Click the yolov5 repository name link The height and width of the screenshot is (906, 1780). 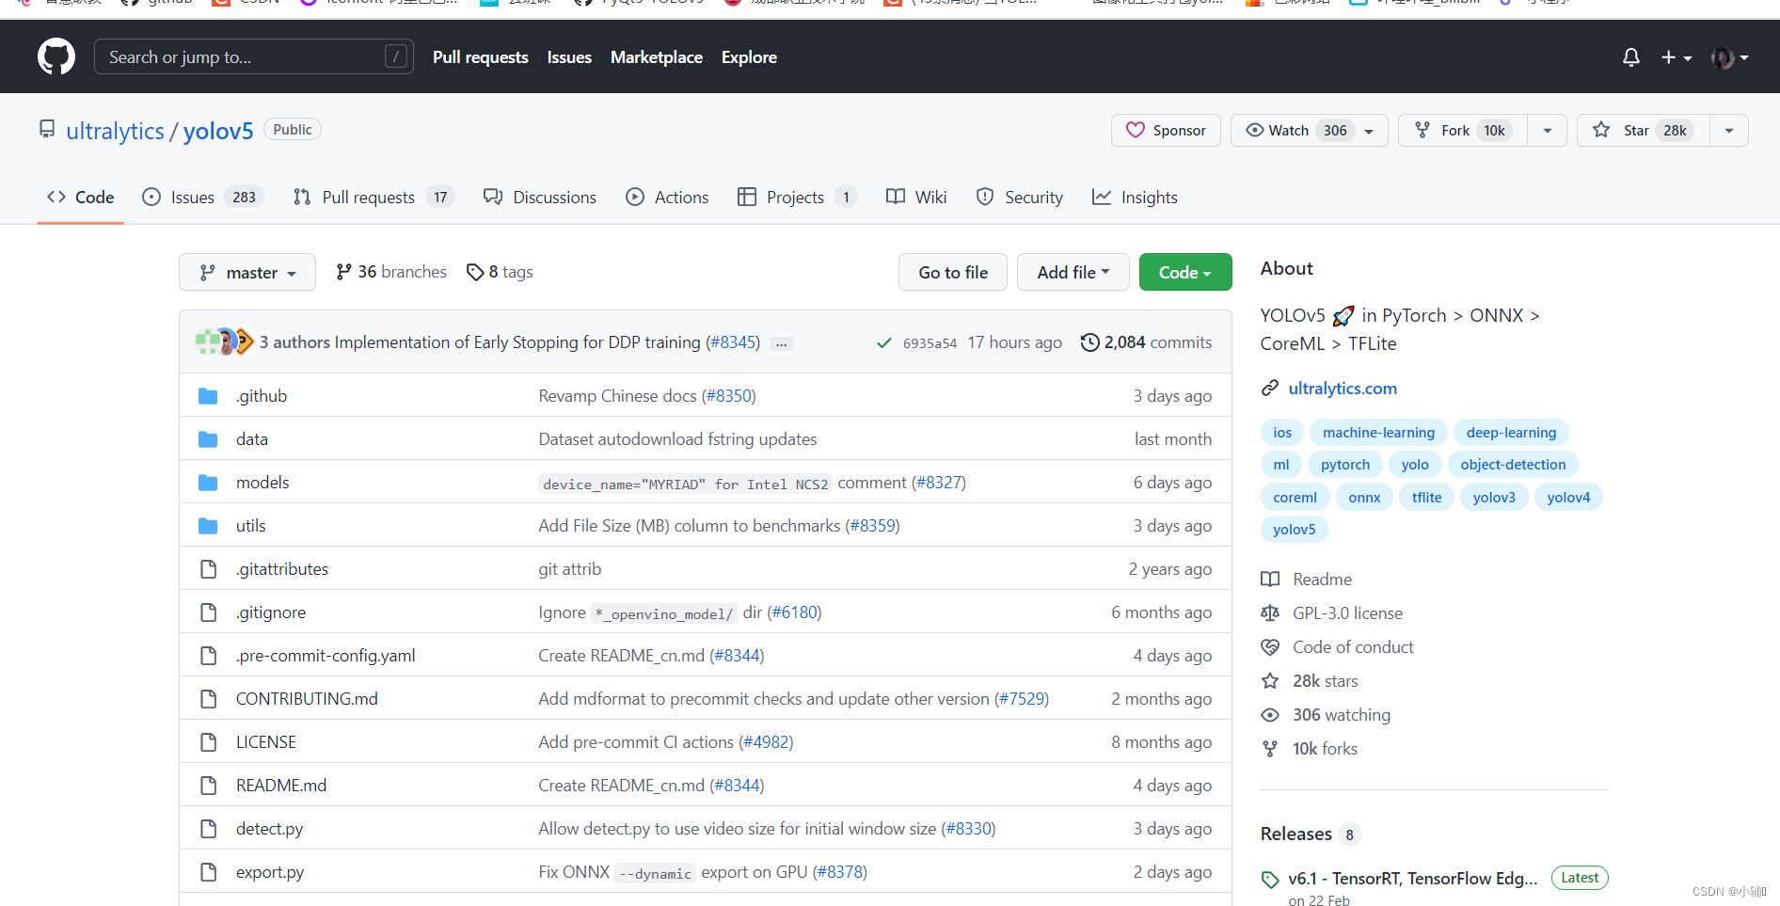point(218,131)
